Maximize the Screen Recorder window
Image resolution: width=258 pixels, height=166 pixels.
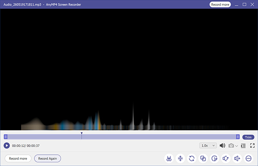pyautogui.click(x=244, y=4)
